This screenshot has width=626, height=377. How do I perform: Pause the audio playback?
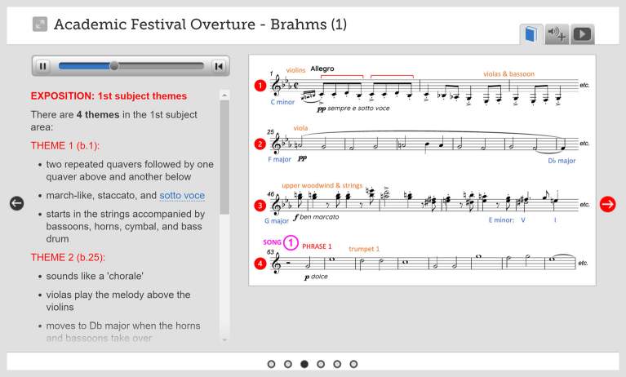pos(42,66)
